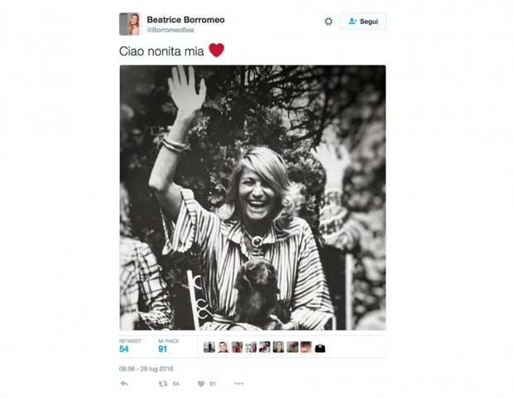This screenshot has height=398, width=513.
Task: View the 54 retweets count
Action: coord(124,349)
